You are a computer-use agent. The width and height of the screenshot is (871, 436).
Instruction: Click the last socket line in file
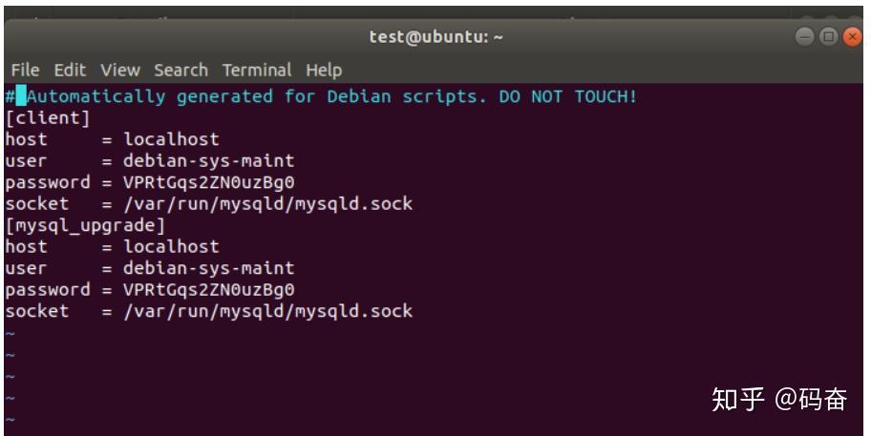(209, 311)
